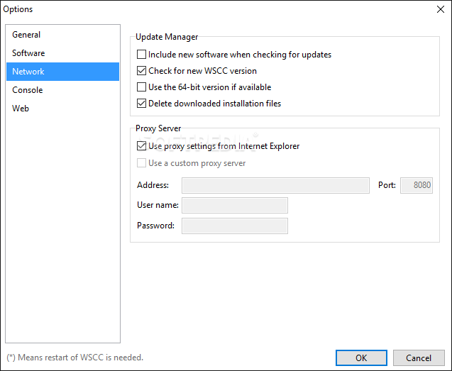
Task: Uncheck Check for new WSCC version
Action: click(x=142, y=71)
